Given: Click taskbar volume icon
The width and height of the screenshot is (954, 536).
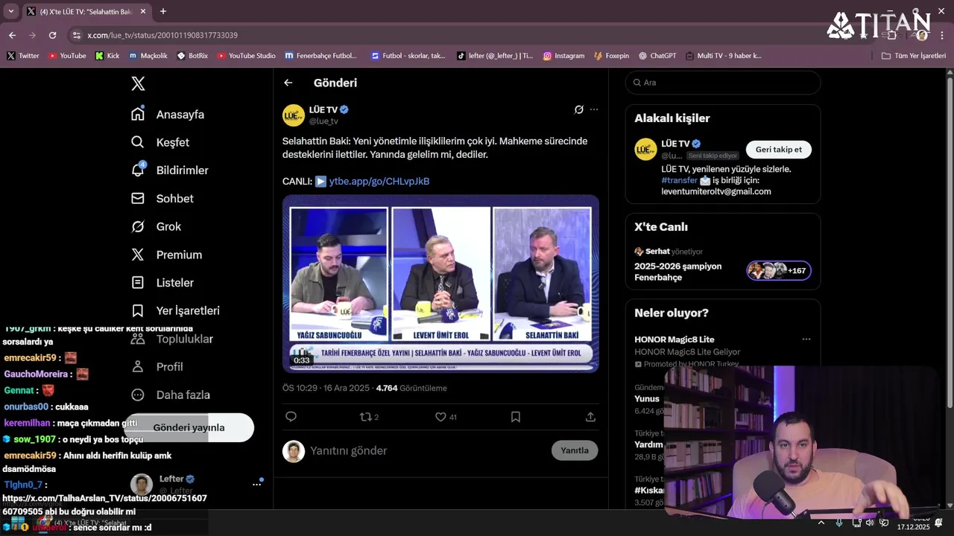Looking at the screenshot, I should 869,523.
